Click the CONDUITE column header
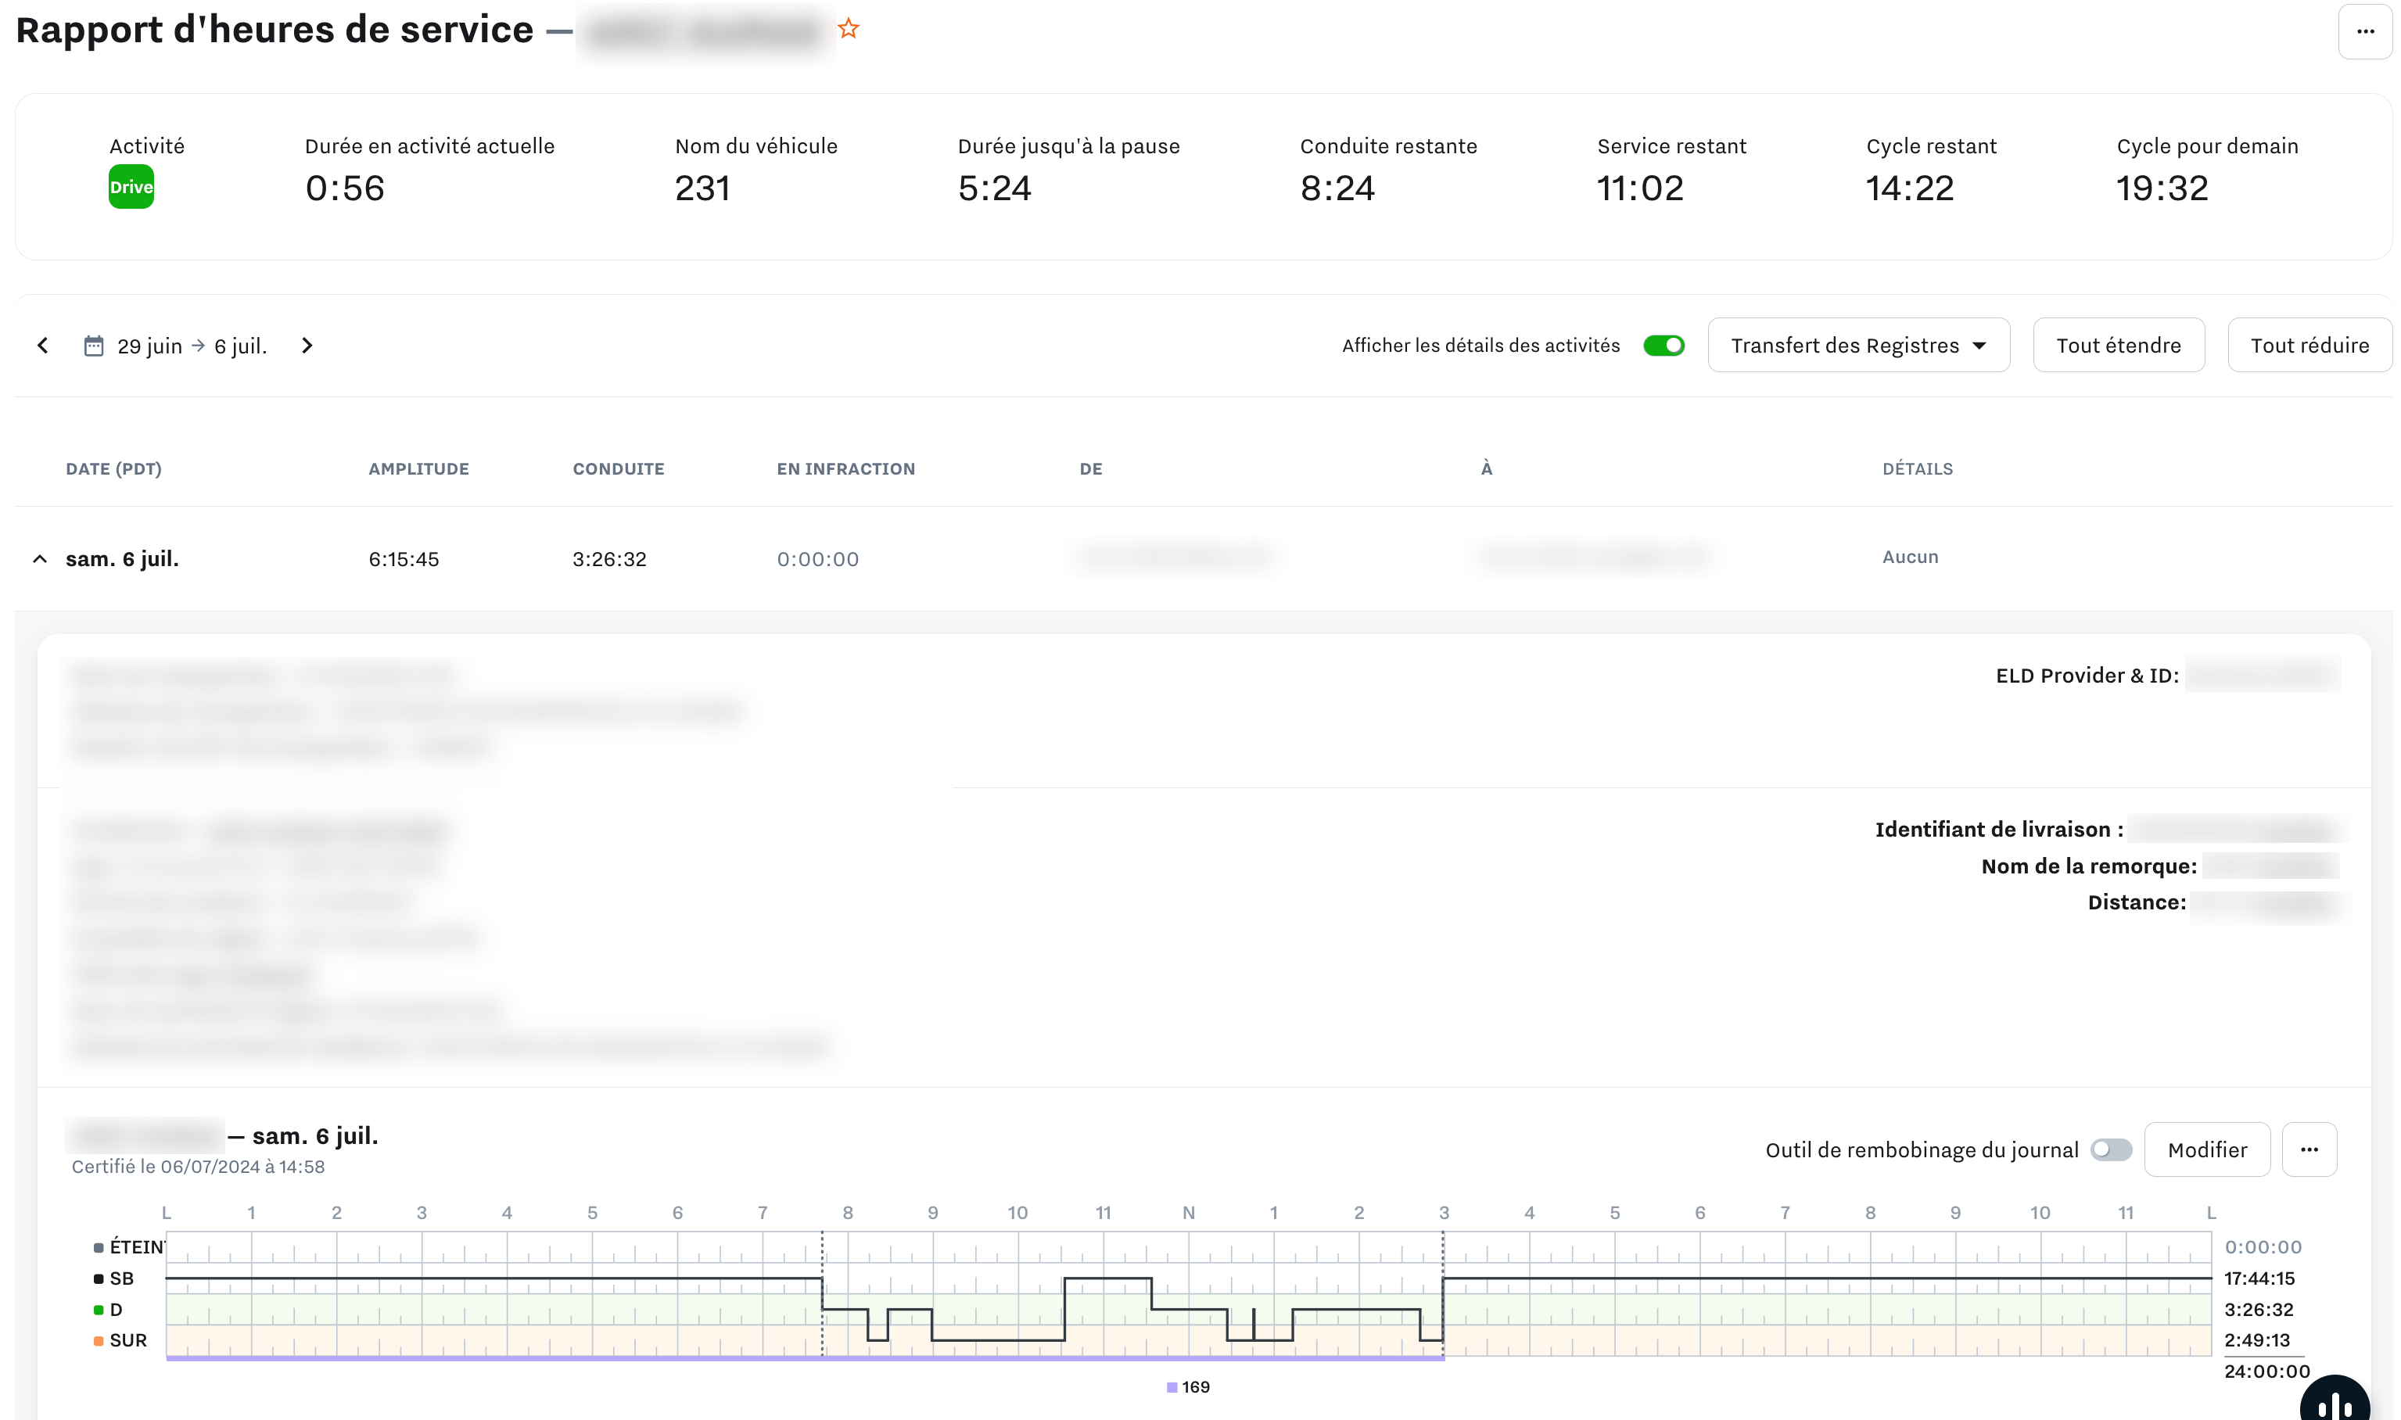 click(x=618, y=469)
